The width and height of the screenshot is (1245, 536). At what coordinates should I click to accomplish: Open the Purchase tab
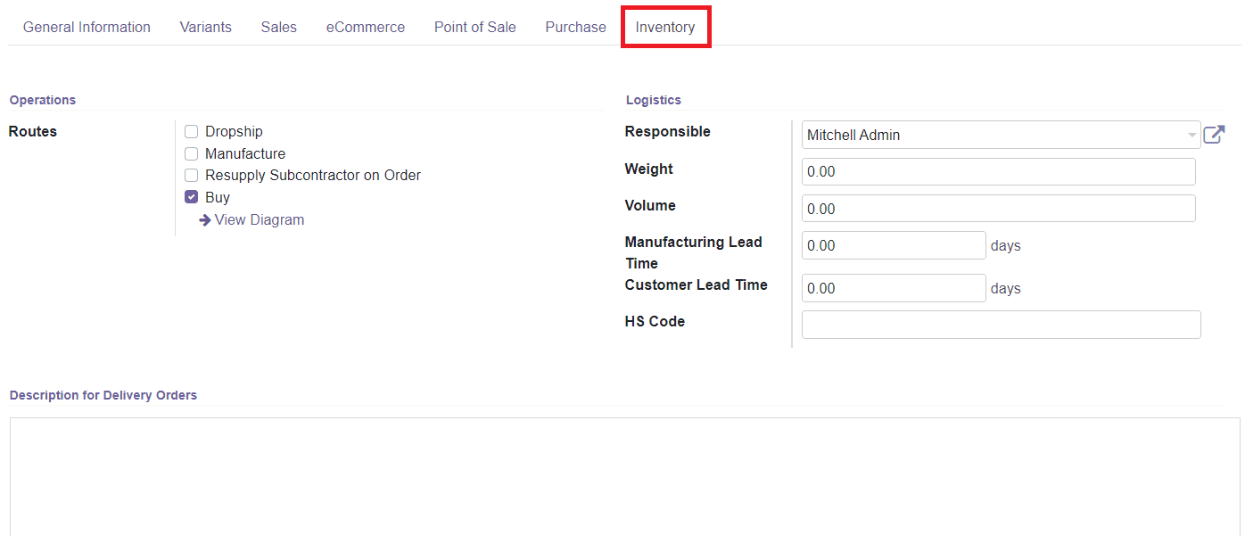[574, 27]
